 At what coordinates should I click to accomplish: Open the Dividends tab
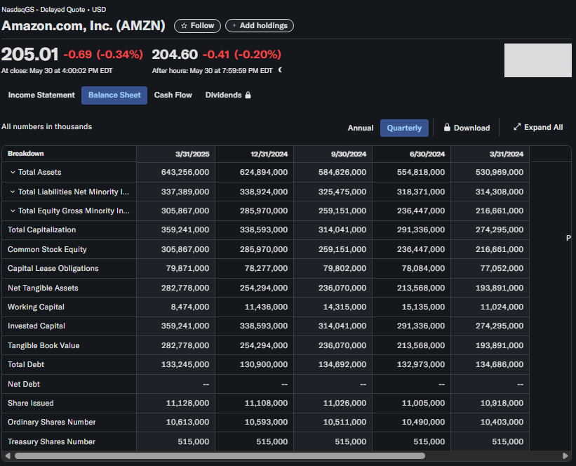coord(228,95)
